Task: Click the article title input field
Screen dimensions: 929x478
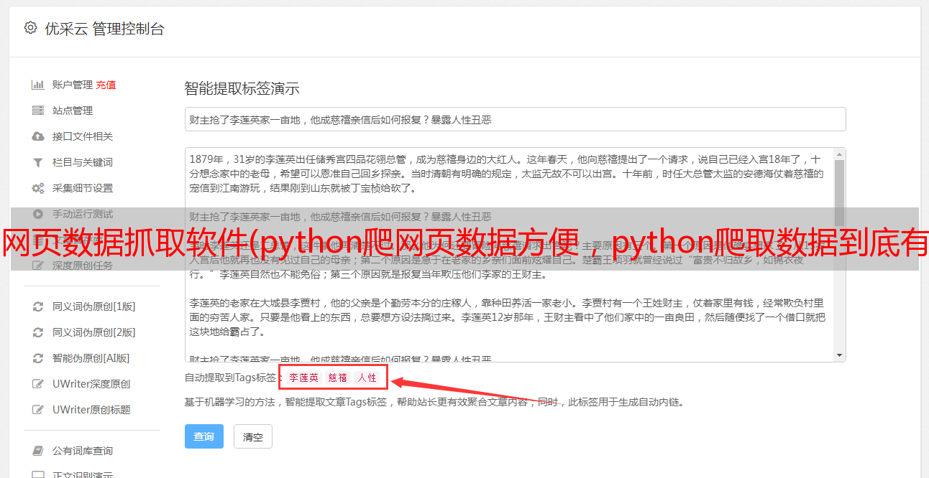Action: (515, 119)
